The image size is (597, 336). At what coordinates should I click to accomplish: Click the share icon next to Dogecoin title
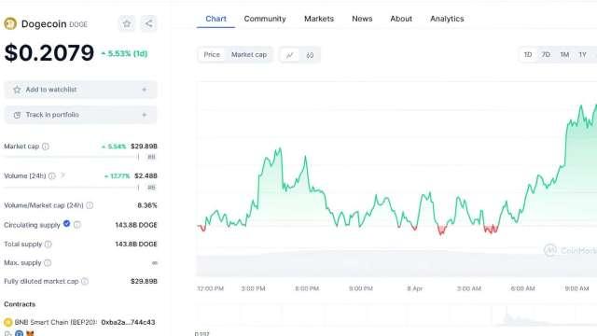coord(149,23)
